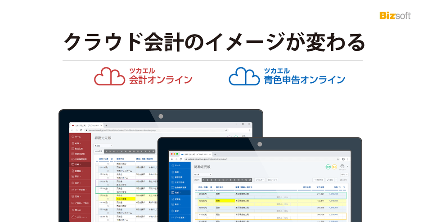The width and height of the screenshot is (423, 222).
Task: Open the arrow next to printer icon
Action: [x=347, y=166]
